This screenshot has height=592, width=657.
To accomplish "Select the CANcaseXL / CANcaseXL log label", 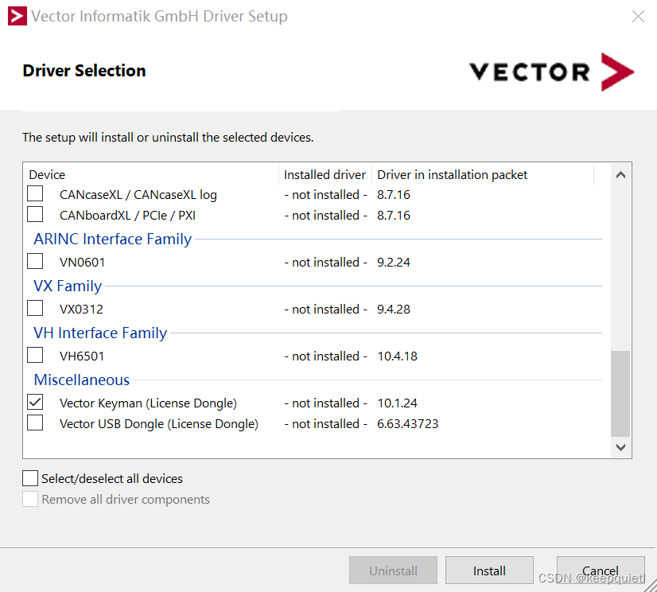I will click(x=138, y=194).
